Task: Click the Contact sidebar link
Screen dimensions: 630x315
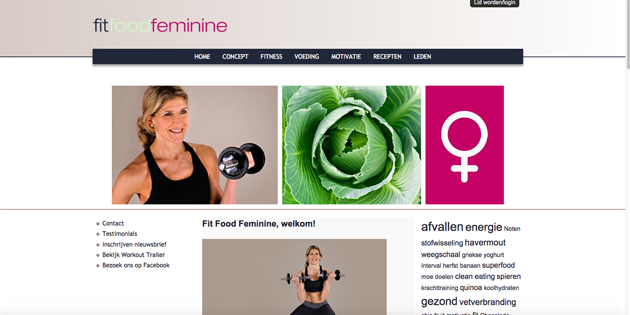Action: [113, 223]
